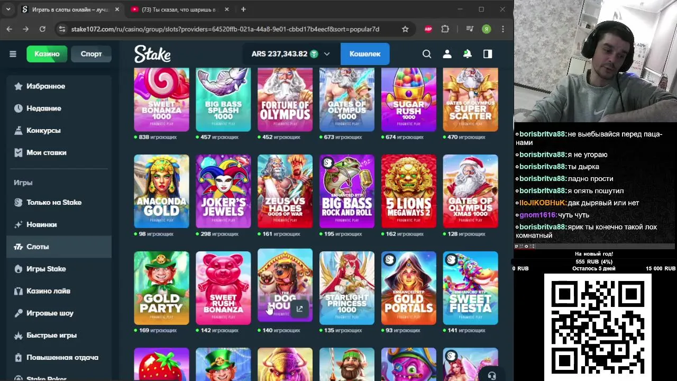Viewport: 677px width, 381px height.
Task: Open Конкурсы in the sidebar
Action: click(x=59, y=131)
